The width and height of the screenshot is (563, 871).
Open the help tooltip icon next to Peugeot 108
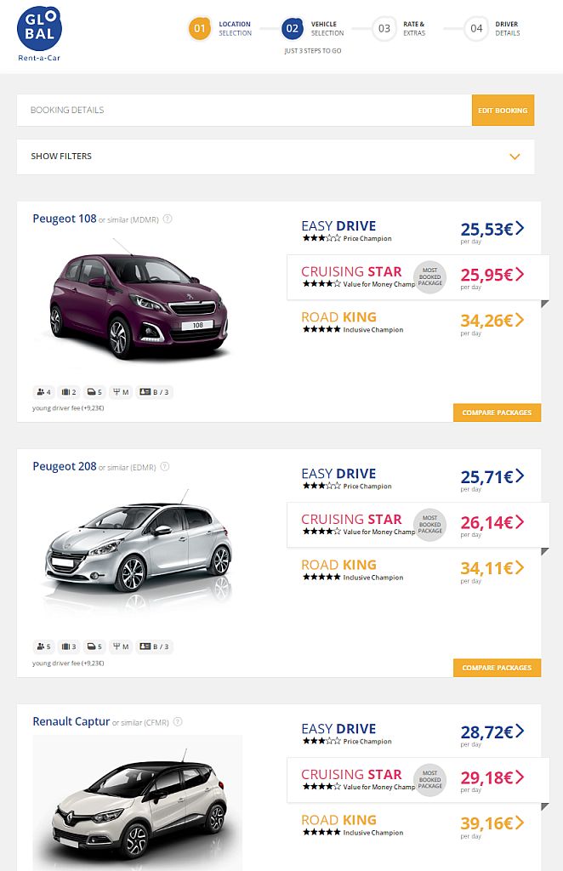click(168, 219)
